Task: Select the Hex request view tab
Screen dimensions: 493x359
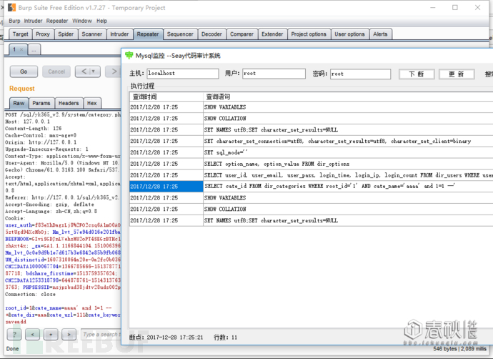Action: [x=91, y=103]
